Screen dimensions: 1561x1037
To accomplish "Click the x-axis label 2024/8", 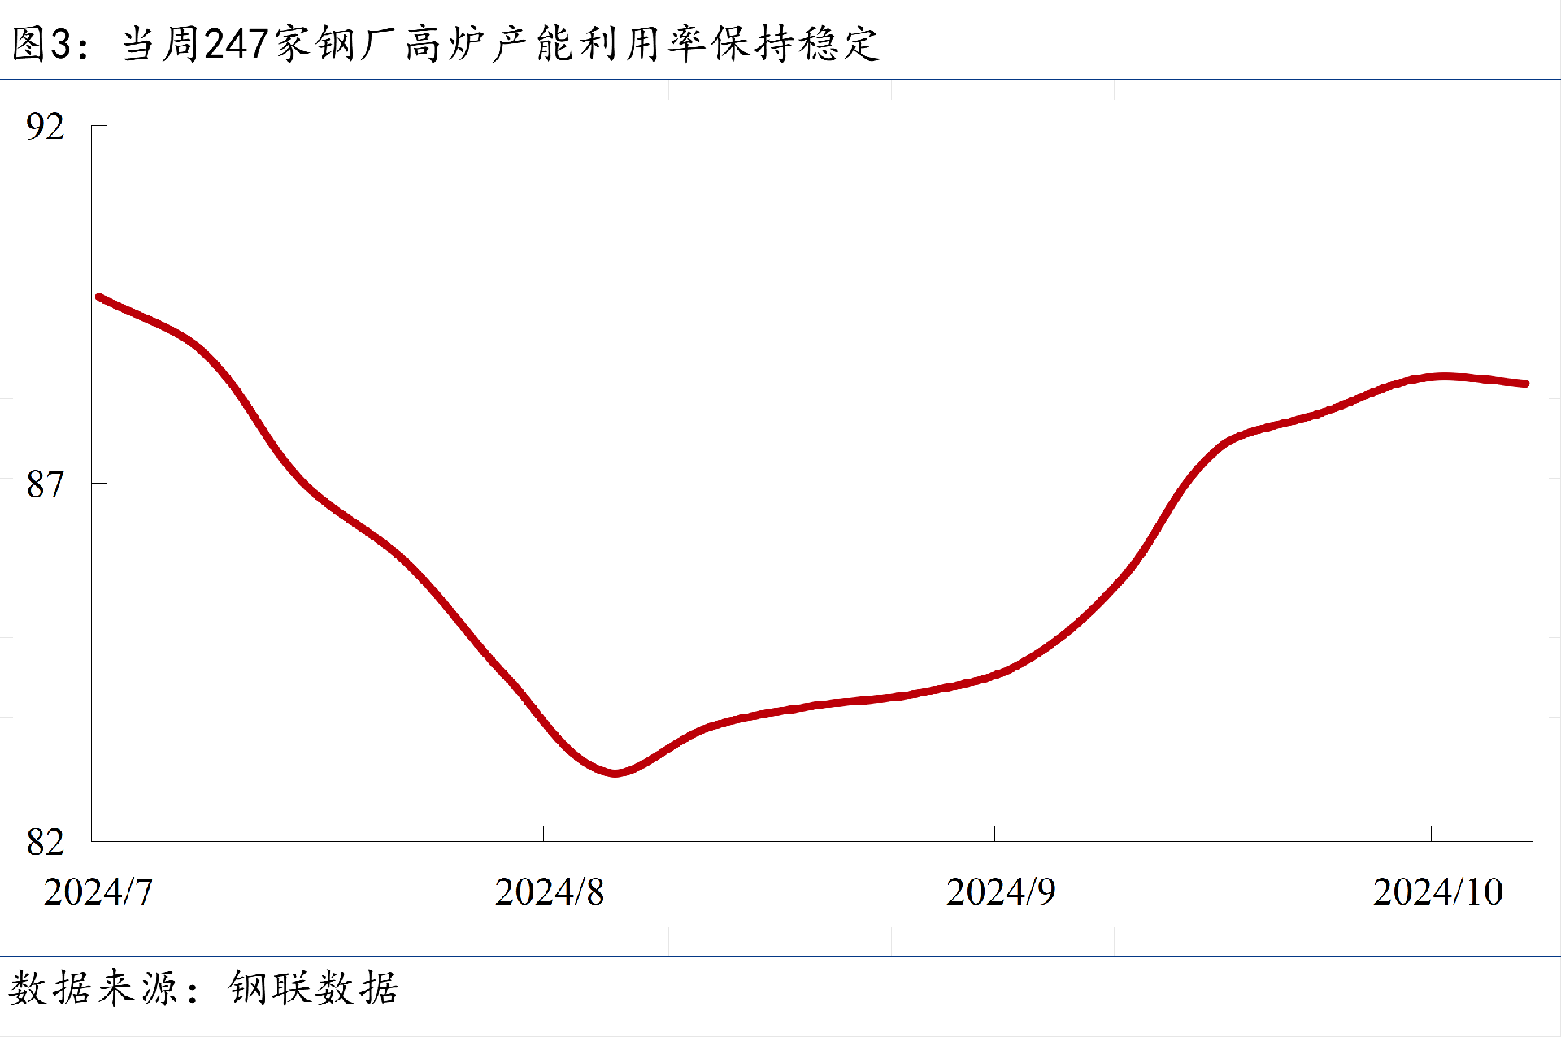I will pos(550,892).
